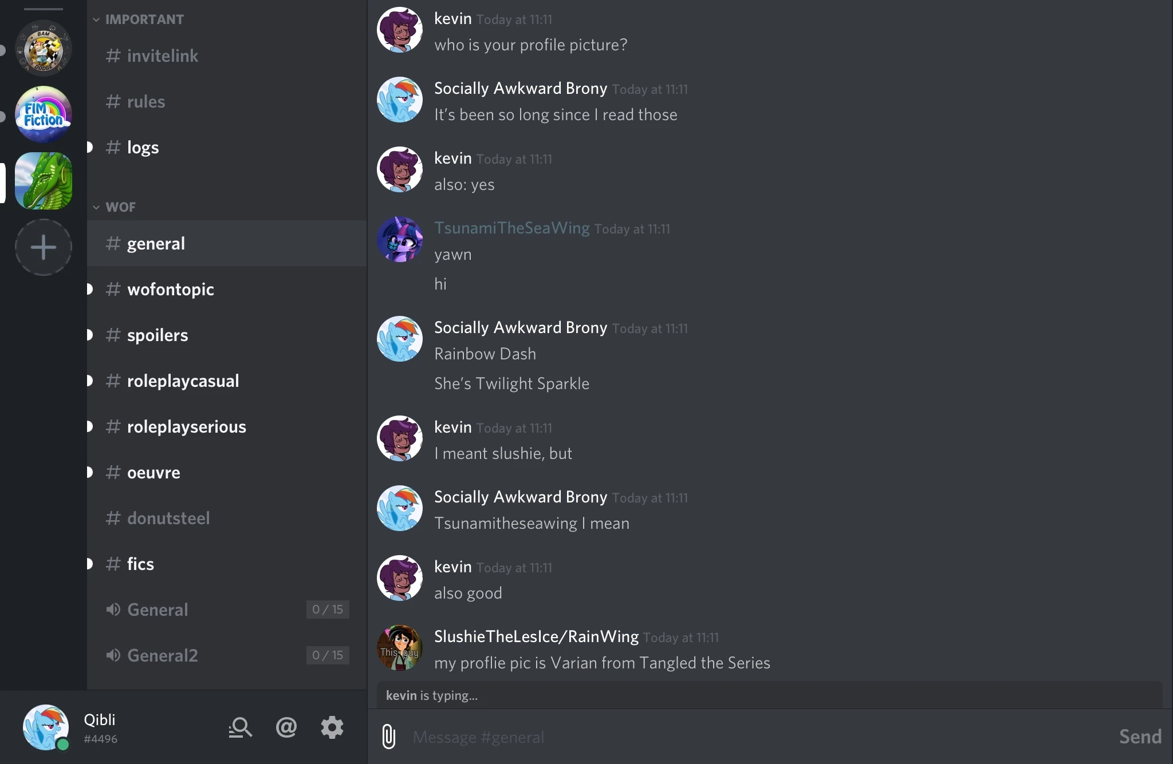
Task: Join the General2 voice channel
Action: [227, 655]
